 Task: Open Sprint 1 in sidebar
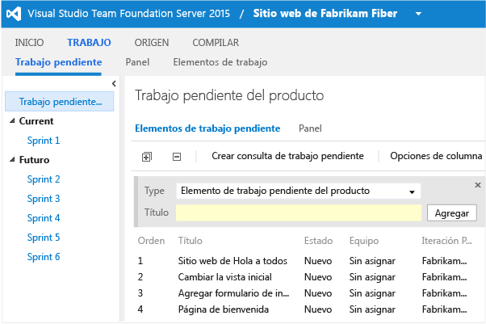44,141
